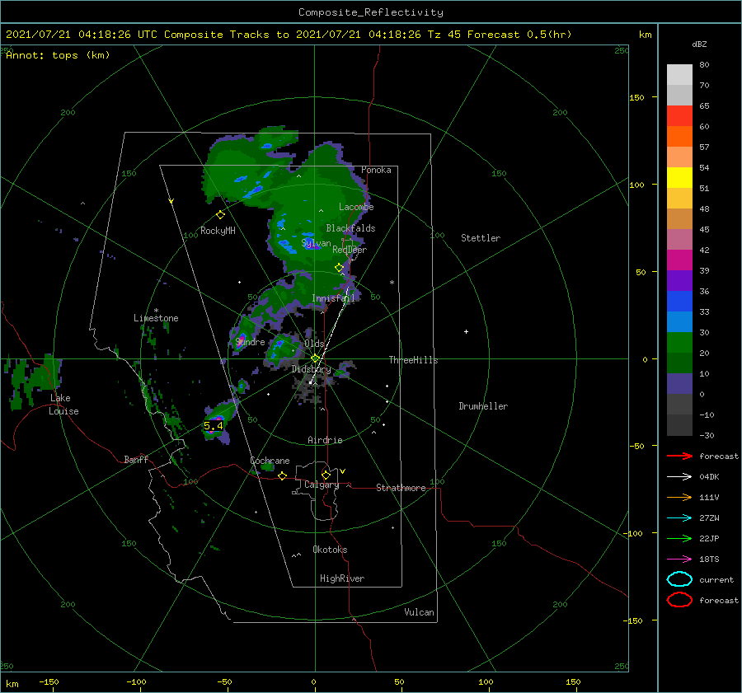The height and width of the screenshot is (693, 742).
Task: Click the Olds city label
Action: [314, 344]
